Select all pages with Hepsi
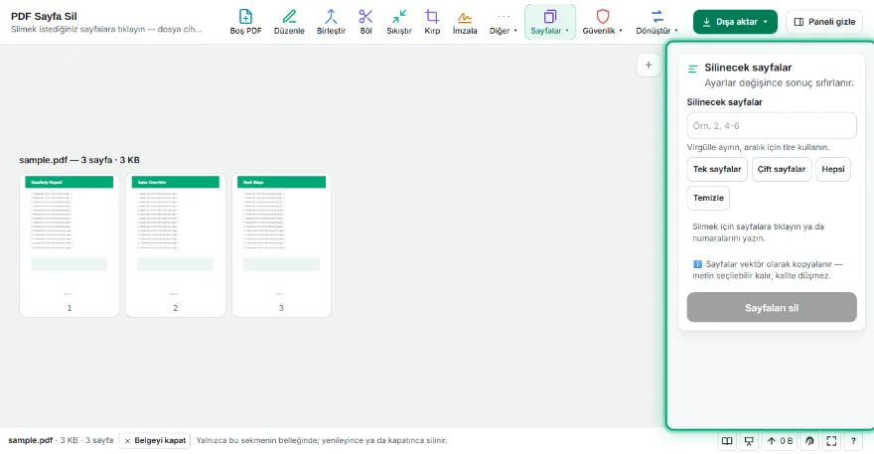 tap(832, 169)
